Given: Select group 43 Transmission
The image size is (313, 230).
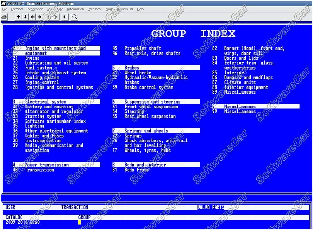Looking at the screenshot, I should [x=39, y=170].
